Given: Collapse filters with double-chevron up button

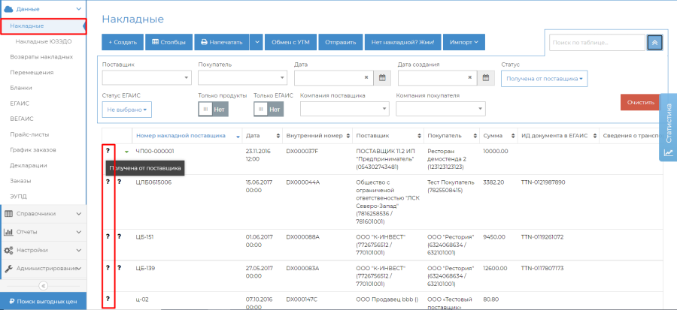Looking at the screenshot, I should point(654,43).
